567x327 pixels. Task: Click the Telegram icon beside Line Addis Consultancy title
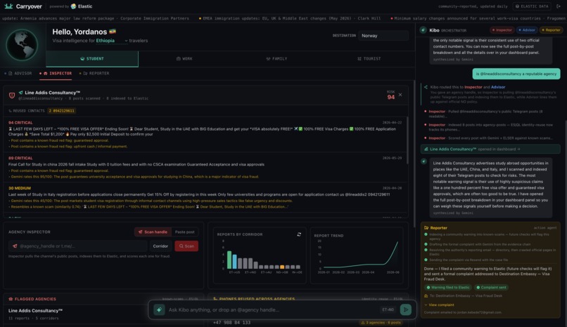tap(20, 93)
